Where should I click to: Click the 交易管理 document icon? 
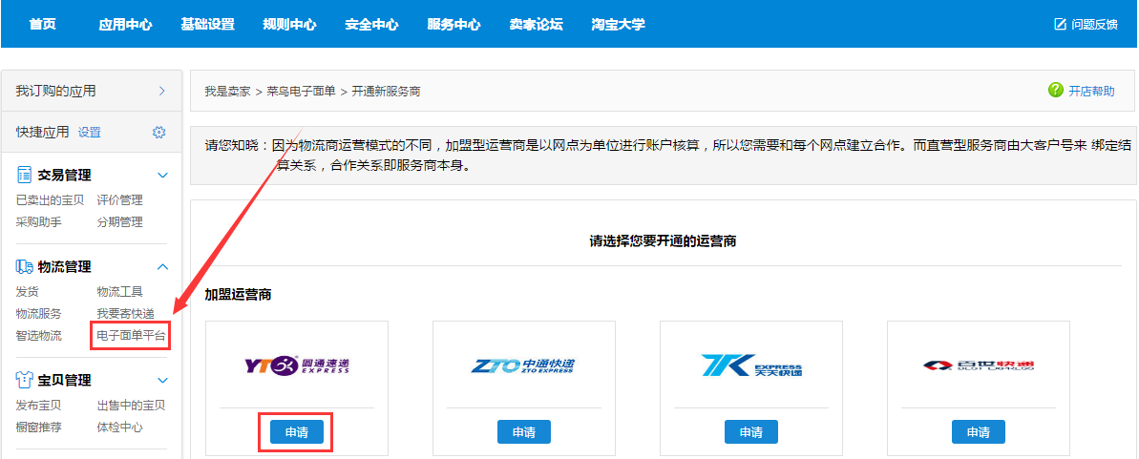(x=25, y=175)
